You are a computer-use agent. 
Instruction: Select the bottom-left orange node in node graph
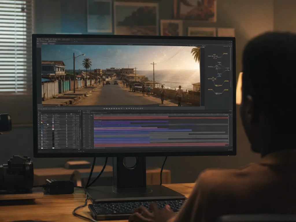pos(210,90)
